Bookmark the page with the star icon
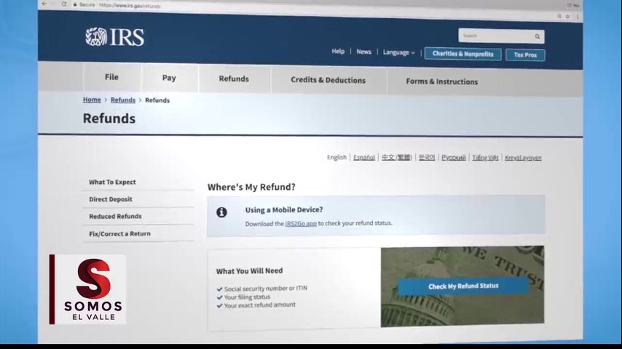This screenshot has width=622, height=349. coord(567,16)
